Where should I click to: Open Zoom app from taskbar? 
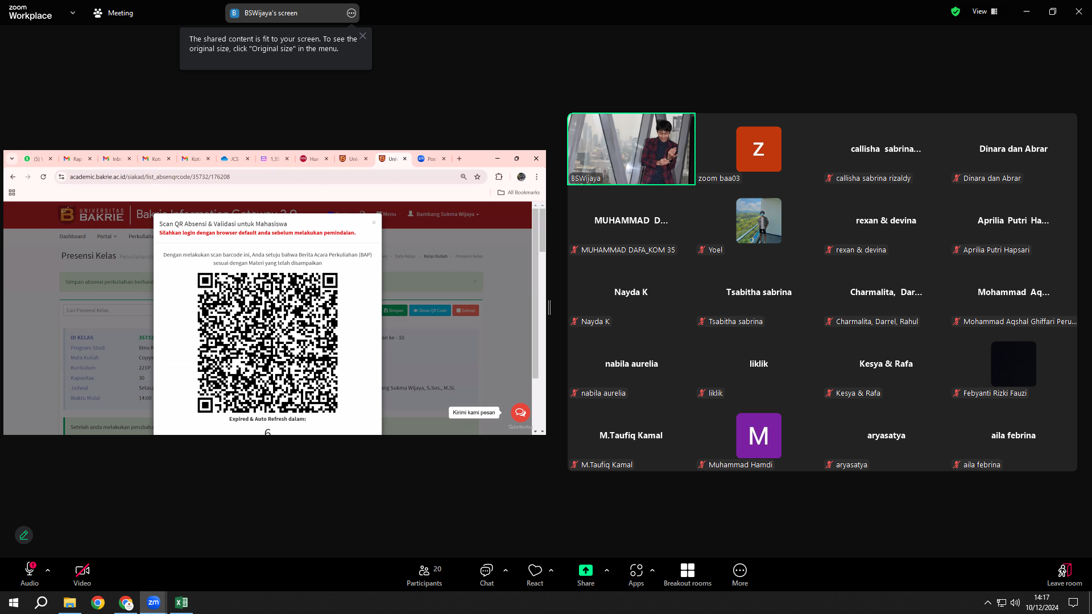(154, 603)
